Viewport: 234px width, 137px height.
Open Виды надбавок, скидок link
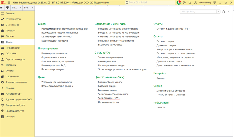(110, 82)
